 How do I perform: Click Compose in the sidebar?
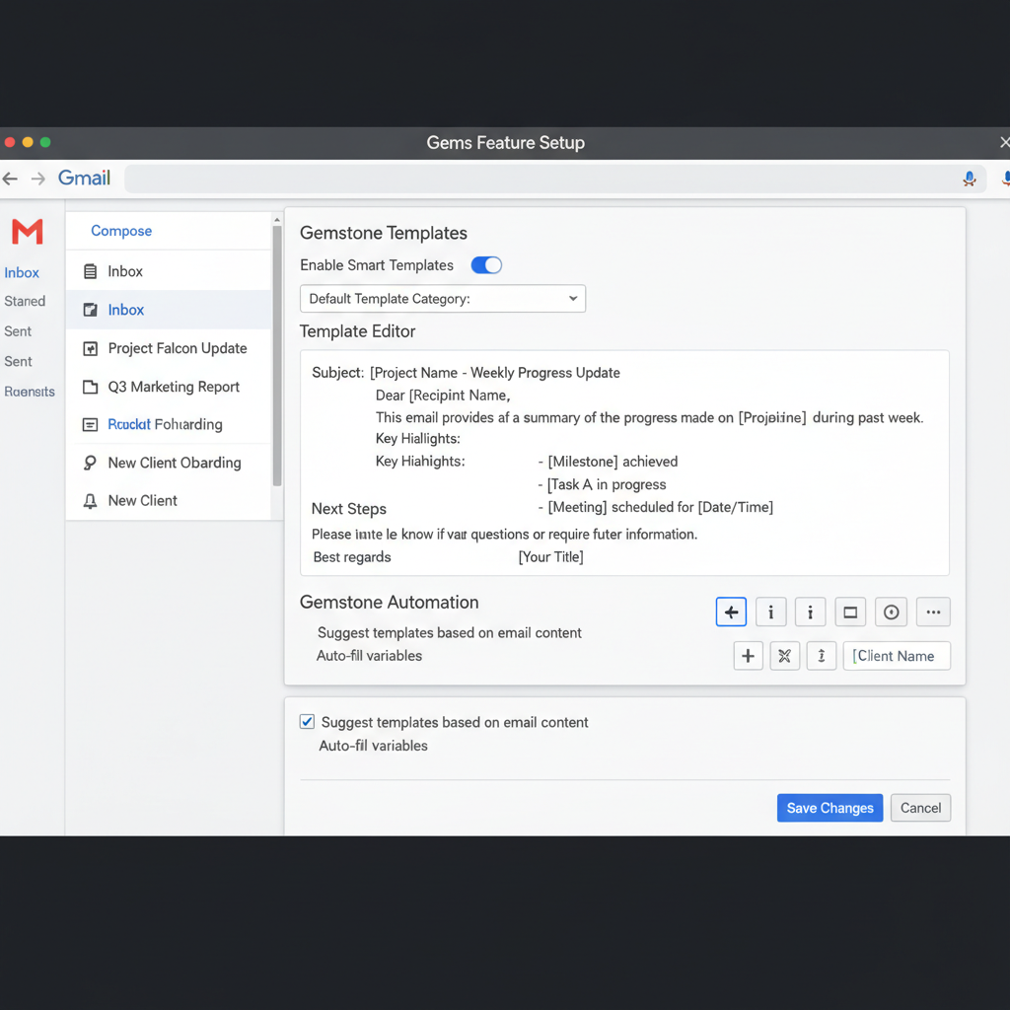(121, 231)
